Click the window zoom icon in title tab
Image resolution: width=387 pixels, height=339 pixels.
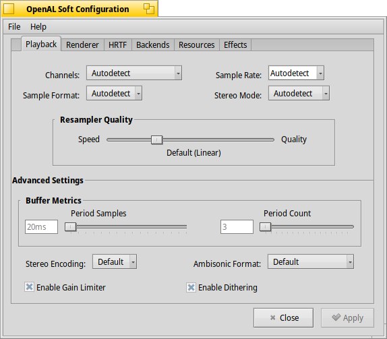[x=149, y=9]
